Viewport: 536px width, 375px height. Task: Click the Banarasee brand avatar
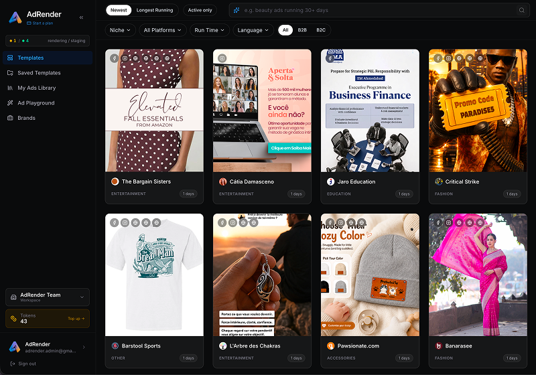[439, 346]
